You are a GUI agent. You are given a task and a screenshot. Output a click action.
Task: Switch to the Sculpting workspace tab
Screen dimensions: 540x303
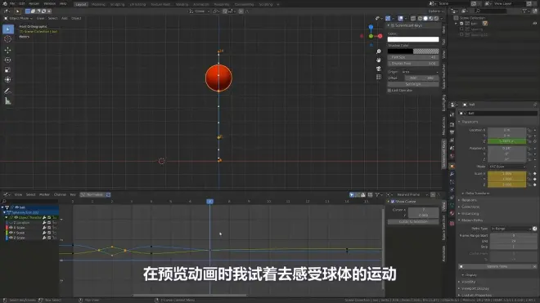[117, 4]
